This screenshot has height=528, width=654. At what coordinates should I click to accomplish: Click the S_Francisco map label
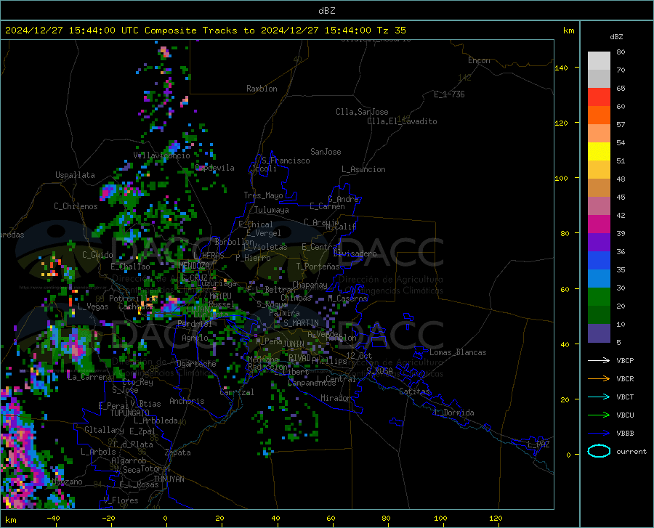click(286, 161)
